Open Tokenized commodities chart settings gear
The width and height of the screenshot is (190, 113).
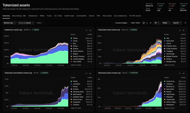(90, 74)
